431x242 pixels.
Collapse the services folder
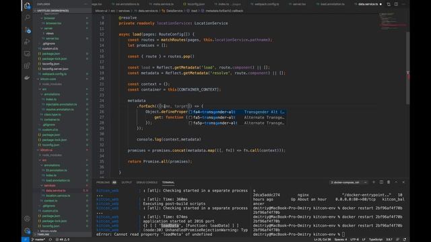tap(50, 186)
